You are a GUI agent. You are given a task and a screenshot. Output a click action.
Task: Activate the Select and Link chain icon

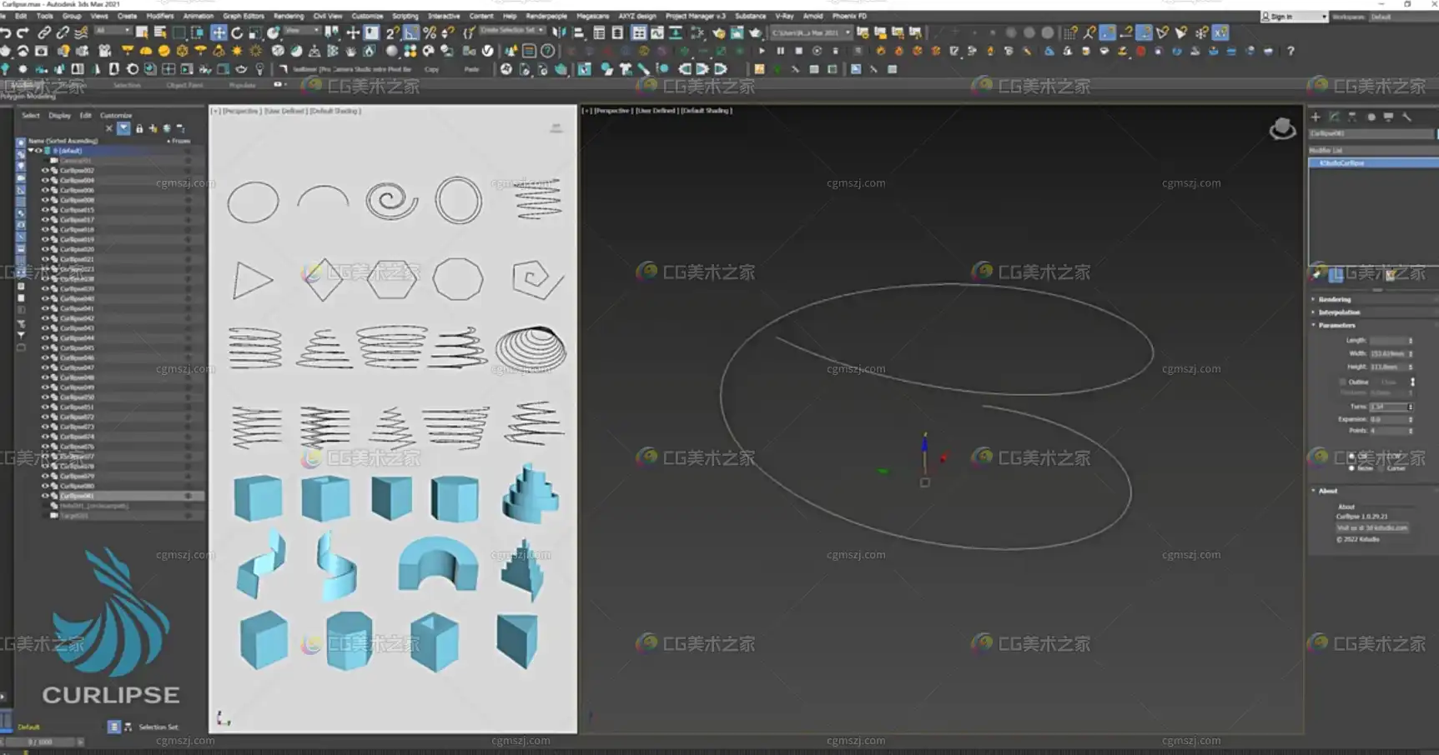(44, 32)
